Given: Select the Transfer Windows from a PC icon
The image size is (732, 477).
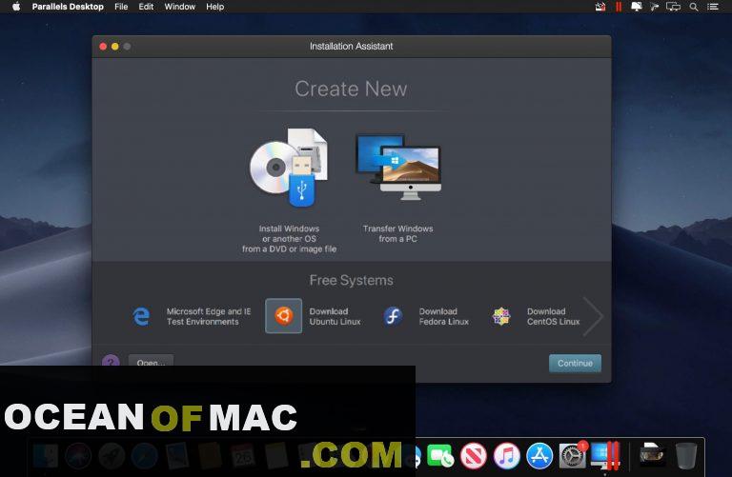Looking at the screenshot, I should [397, 167].
